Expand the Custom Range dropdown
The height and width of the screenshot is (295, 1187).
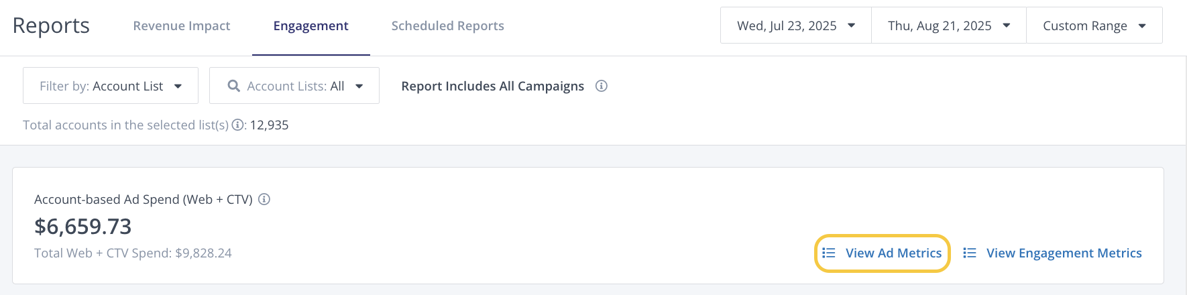click(x=1094, y=25)
